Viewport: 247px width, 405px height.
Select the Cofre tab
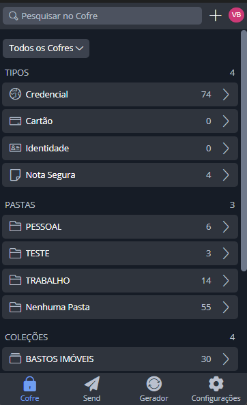(30, 389)
